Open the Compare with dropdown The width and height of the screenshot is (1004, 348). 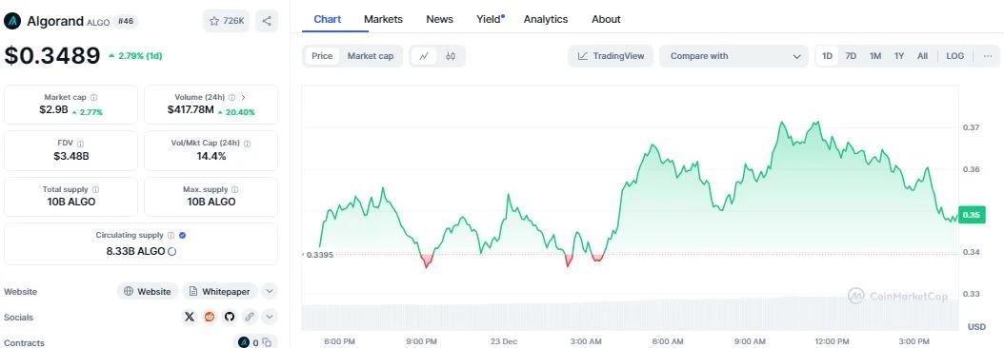coord(733,56)
